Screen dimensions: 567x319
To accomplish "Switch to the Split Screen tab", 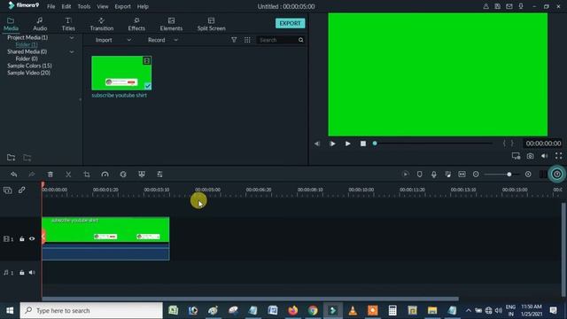I will [x=211, y=24].
